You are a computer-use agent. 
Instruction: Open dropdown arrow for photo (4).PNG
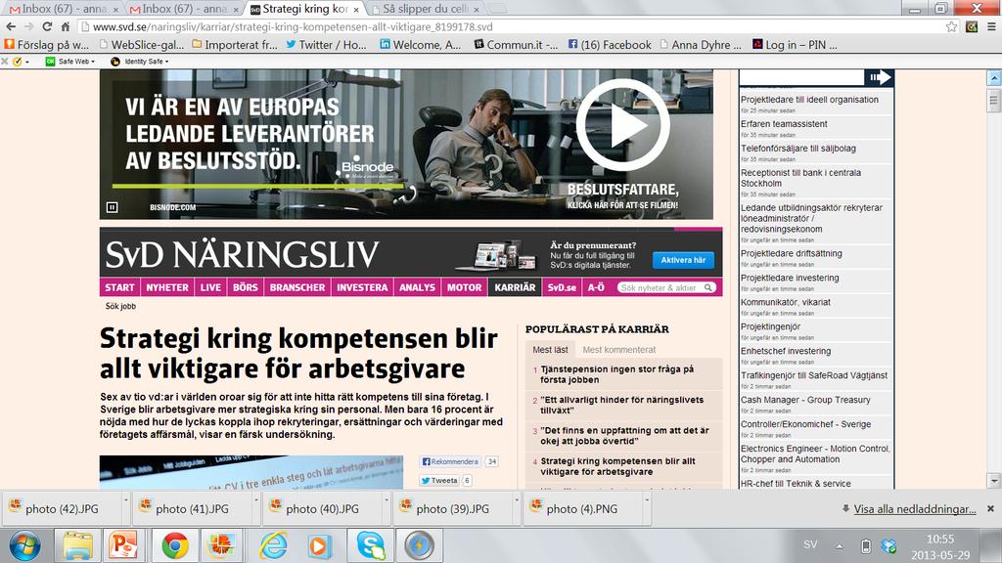point(647,500)
